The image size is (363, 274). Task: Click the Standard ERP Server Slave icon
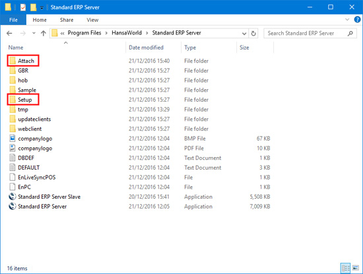tap(13, 196)
